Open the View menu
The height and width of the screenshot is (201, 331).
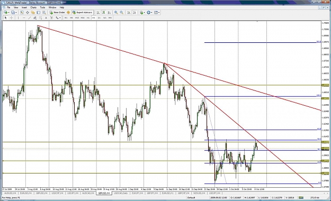(16, 7)
